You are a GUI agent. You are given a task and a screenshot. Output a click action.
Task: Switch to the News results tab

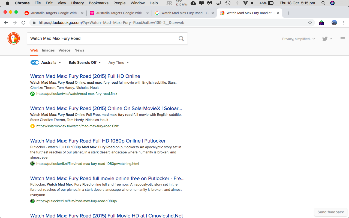pos(79,50)
